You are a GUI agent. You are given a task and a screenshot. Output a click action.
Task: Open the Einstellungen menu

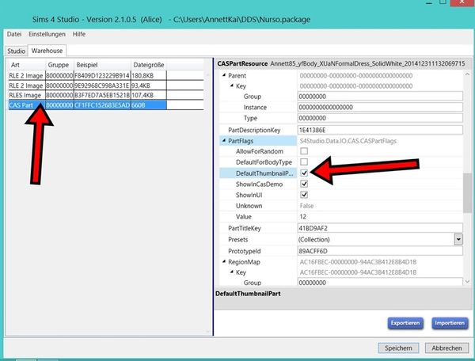coord(47,35)
